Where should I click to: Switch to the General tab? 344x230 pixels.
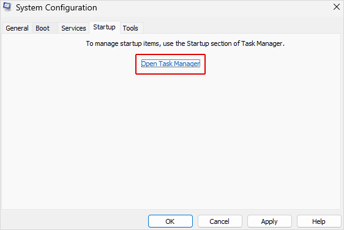click(x=17, y=28)
